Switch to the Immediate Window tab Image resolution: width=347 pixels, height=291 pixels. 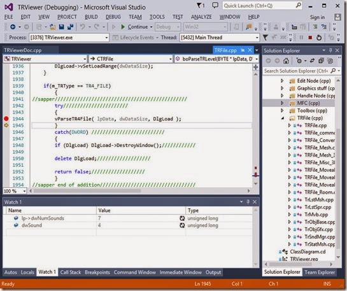click(181, 273)
